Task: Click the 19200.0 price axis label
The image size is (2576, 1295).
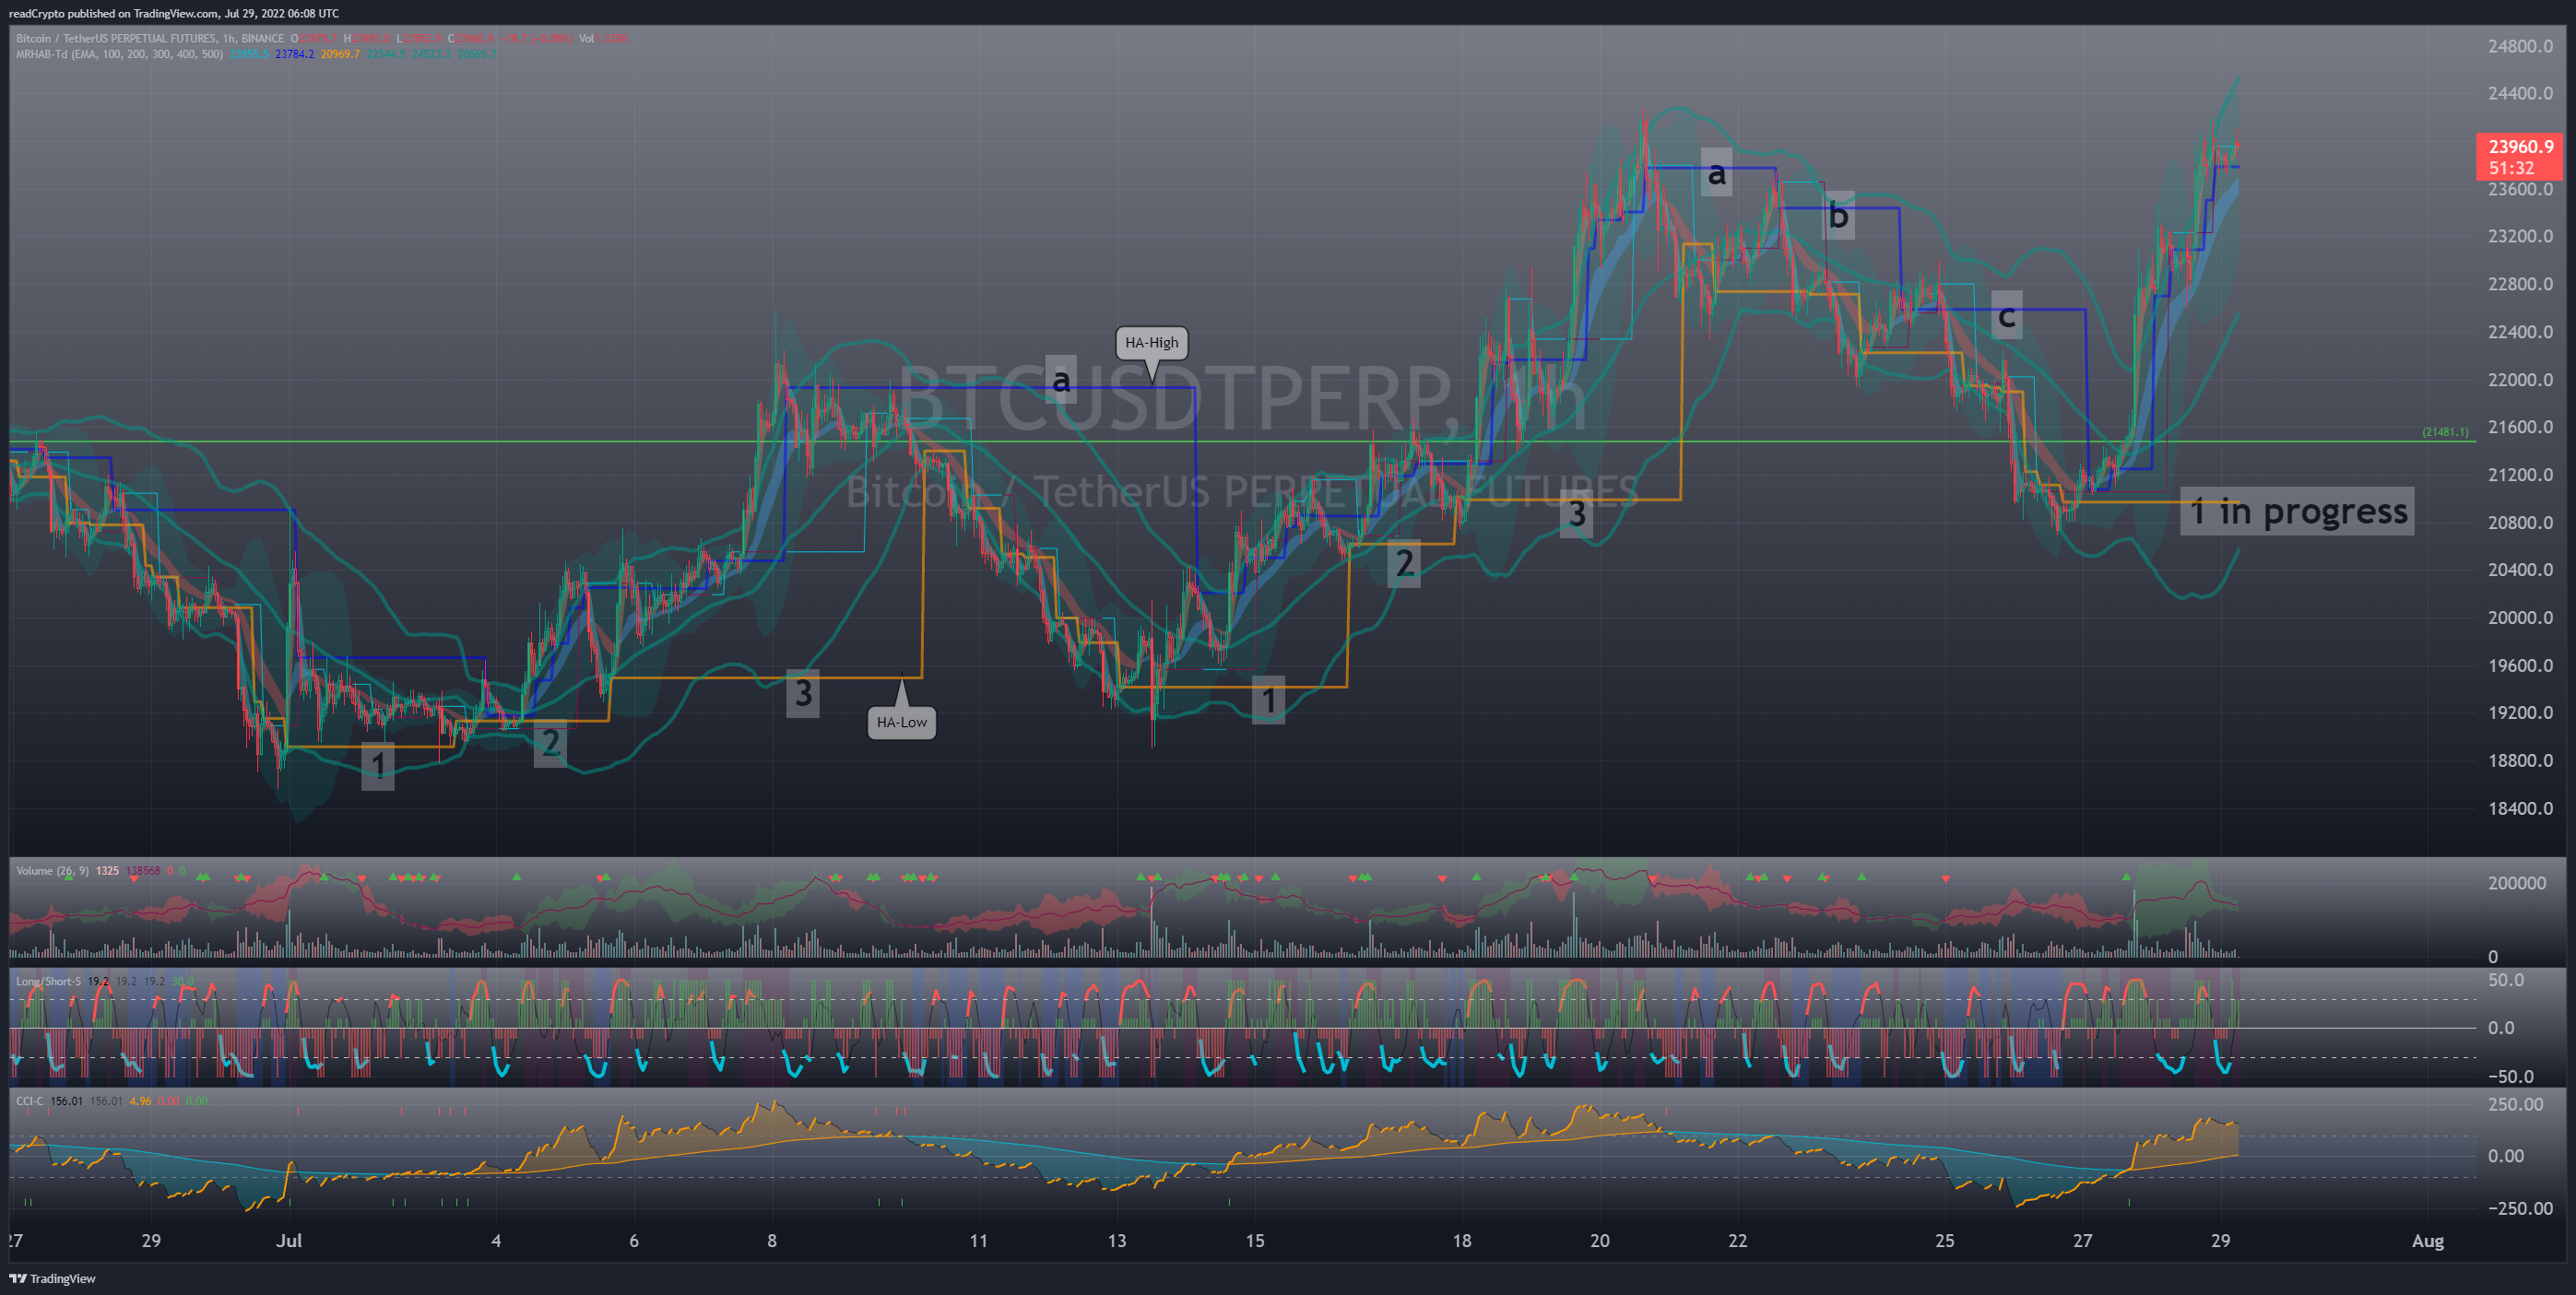Action: (2520, 713)
